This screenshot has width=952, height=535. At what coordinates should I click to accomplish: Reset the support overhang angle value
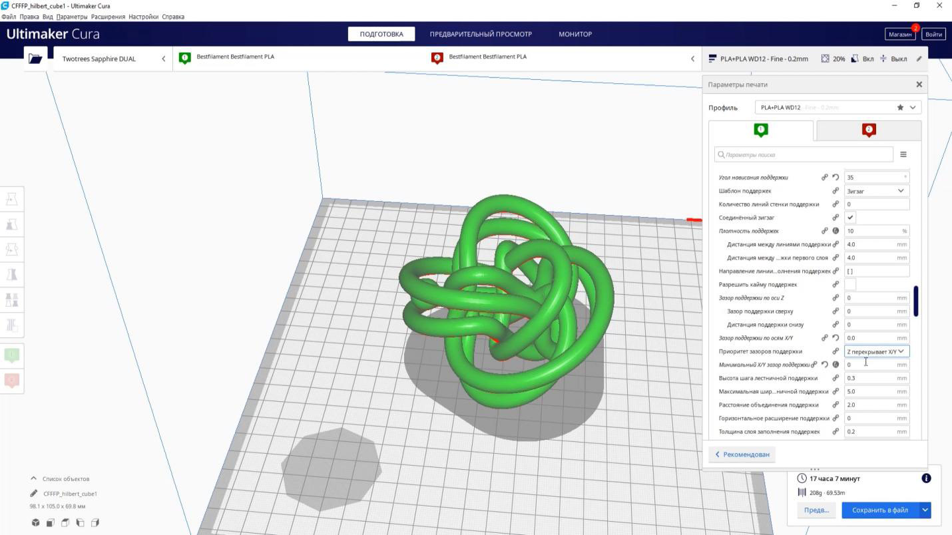(835, 178)
